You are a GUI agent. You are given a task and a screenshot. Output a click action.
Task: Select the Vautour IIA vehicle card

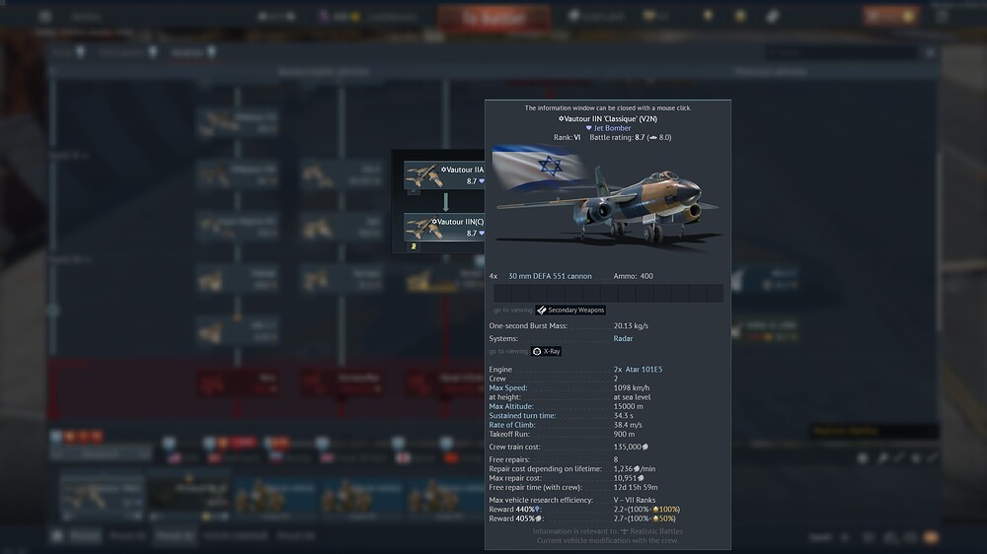[x=444, y=175]
